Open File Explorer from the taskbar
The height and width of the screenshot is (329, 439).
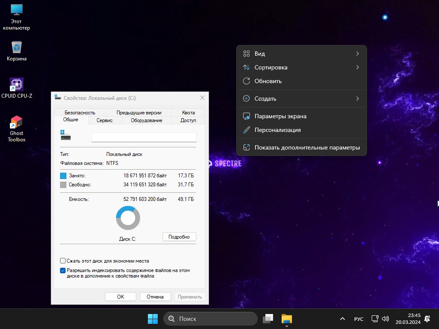coord(286,319)
